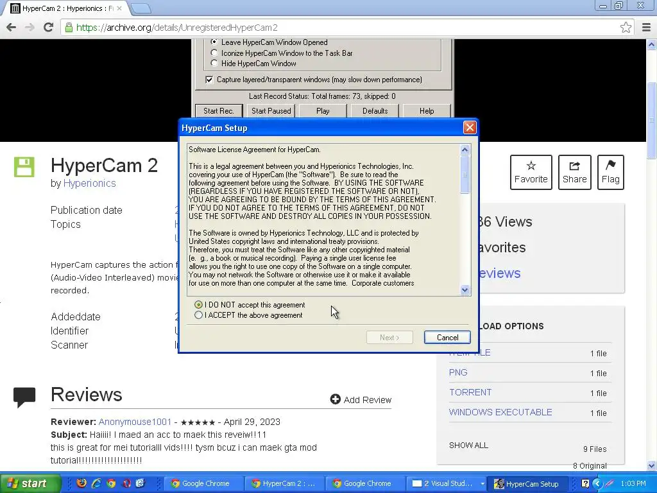The height and width of the screenshot is (493, 657).
Task: Click the green padlock in the address bar
Action: pyautogui.click(x=68, y=28)
